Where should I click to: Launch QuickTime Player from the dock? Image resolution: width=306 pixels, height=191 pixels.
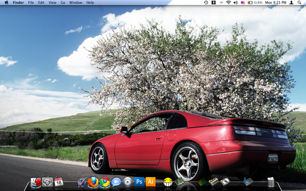(128, 182)
